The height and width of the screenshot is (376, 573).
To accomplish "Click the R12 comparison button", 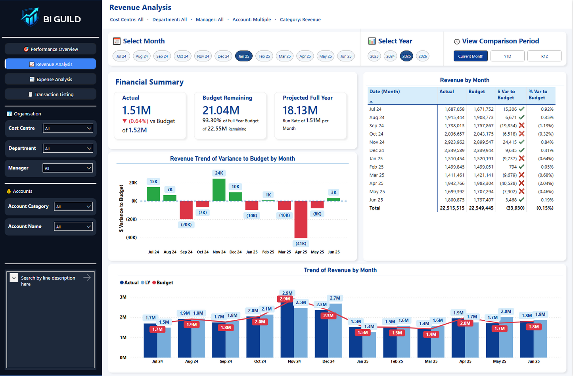I will tap(544, 56).
